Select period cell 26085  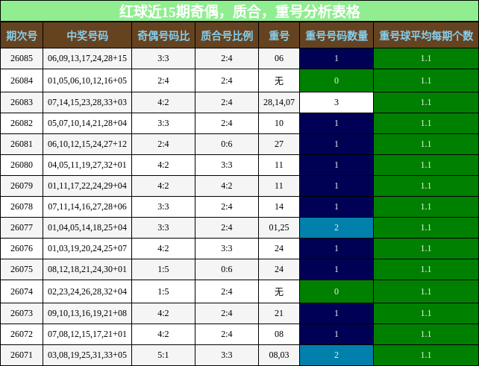click(22, 58)
